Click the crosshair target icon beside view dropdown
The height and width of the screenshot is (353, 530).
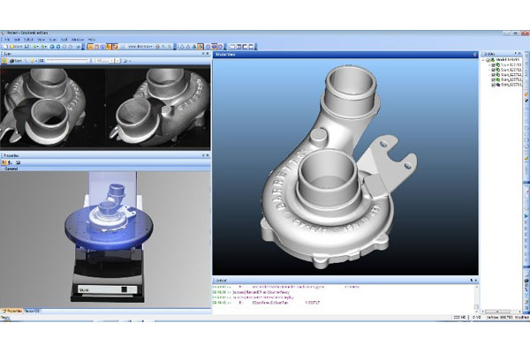[x=157, y=47]
